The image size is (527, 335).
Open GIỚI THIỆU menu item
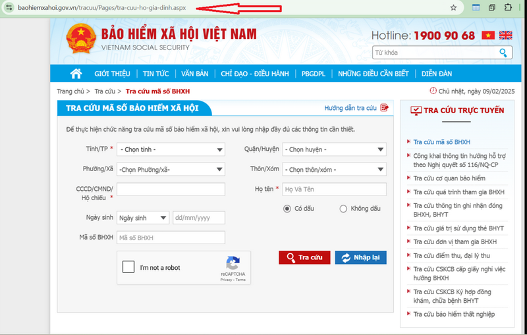click(x=112, y=74)
